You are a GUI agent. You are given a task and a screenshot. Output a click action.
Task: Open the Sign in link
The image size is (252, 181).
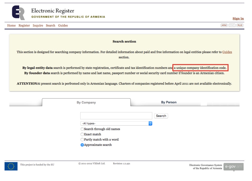tap(238, 18)
